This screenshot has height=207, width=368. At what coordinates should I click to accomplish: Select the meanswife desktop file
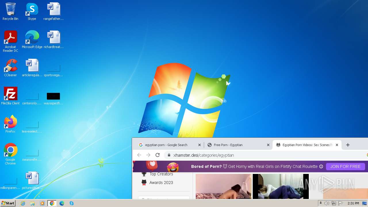pyautogui.click(x=32, y=155)
